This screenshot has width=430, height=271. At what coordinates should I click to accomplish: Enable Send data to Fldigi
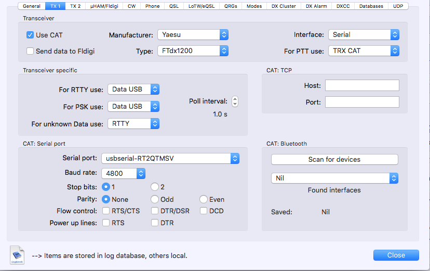[30, 51]
